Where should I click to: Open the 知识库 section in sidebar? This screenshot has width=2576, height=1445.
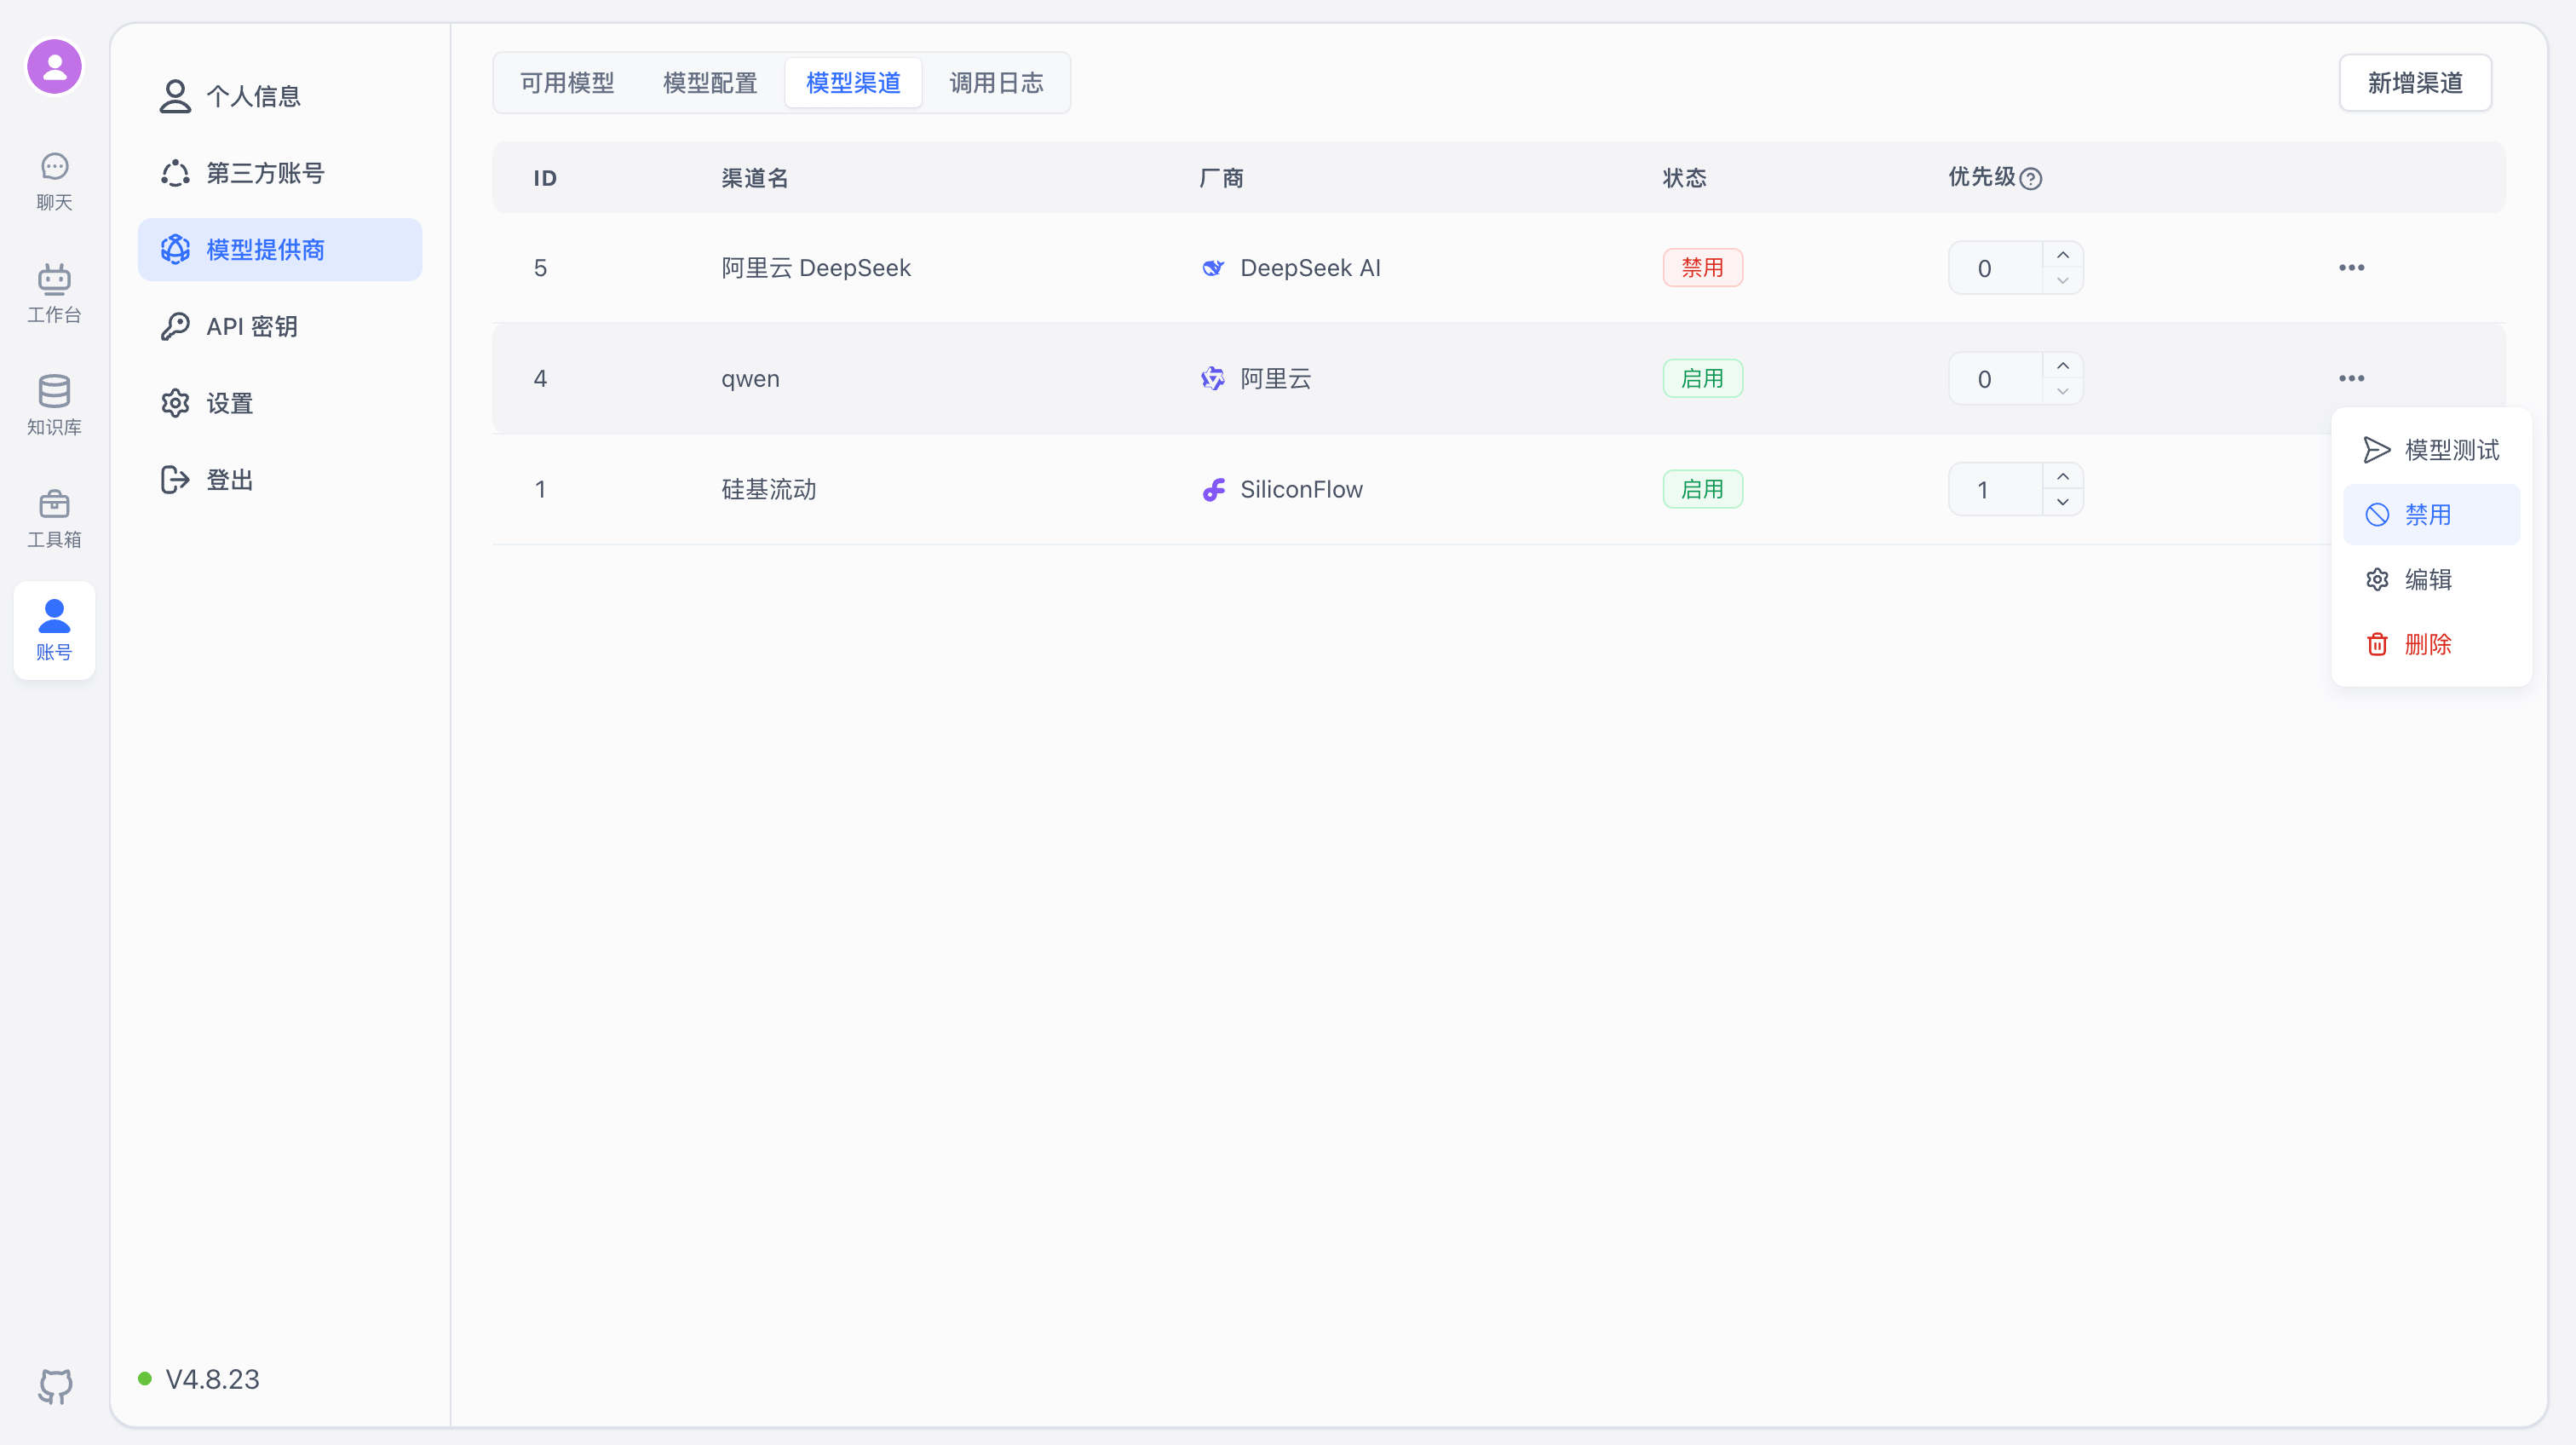[x=54, y=404]
